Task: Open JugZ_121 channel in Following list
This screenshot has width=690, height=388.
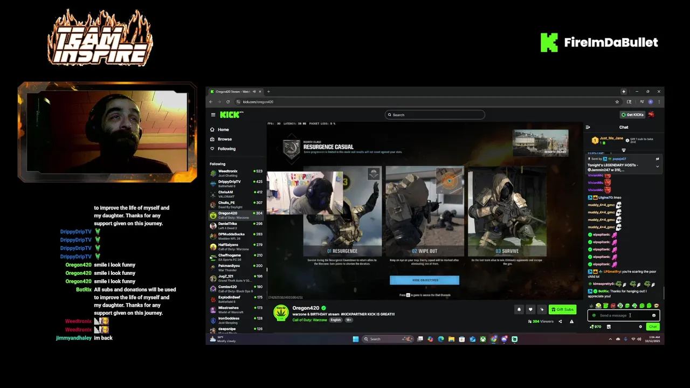Action: click(x=237, y=278)
